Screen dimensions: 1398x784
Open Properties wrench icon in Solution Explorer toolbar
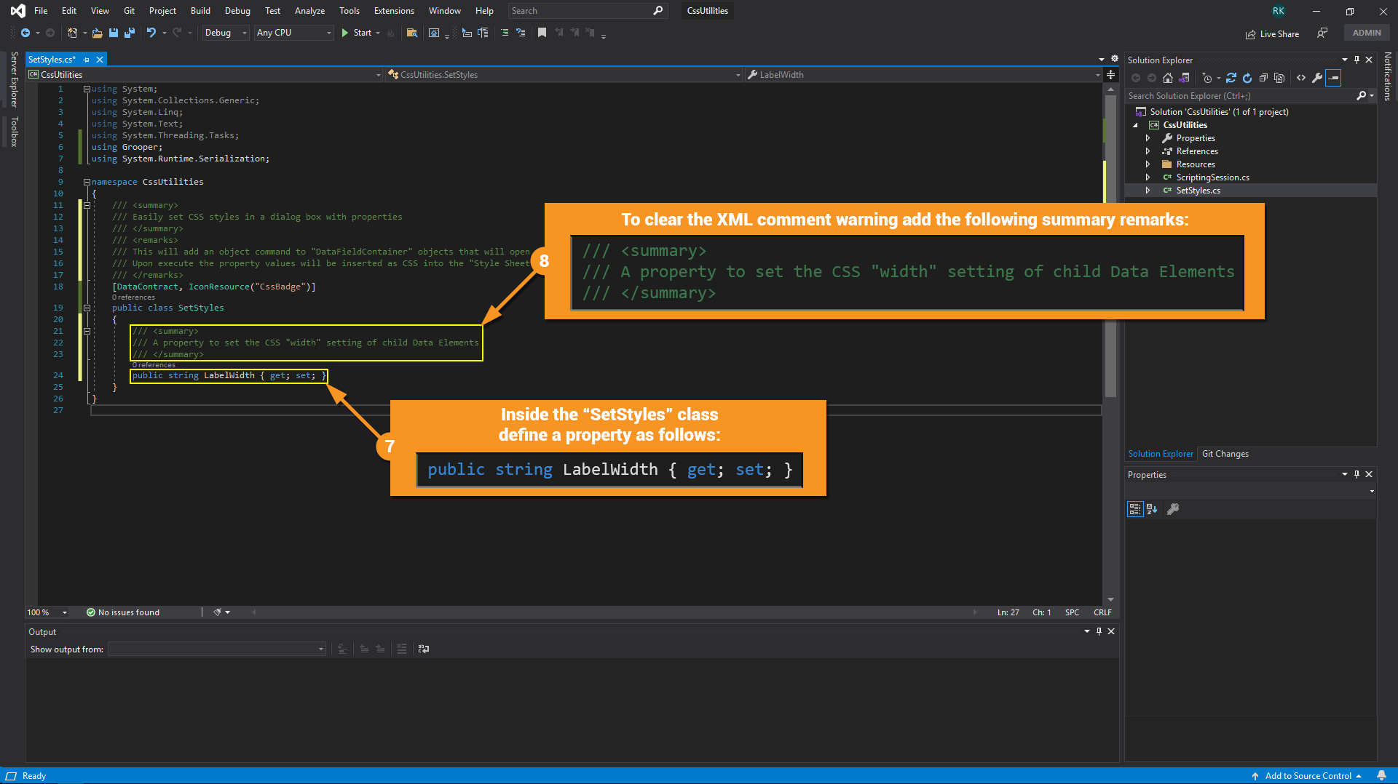[x=1317, y=78]
